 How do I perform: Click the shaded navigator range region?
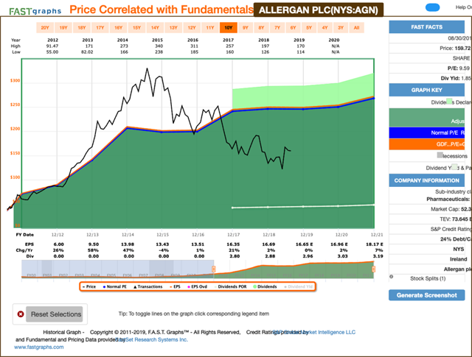[118, 269]
